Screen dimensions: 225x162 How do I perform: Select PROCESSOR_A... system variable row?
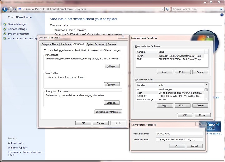pyautogui.click(x=170, y=99)
